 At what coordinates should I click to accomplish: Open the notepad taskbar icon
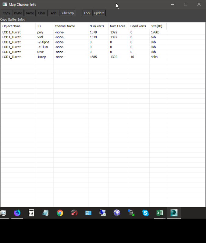(45, 213)
